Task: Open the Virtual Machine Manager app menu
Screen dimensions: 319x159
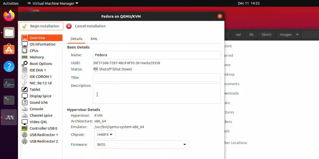Action: coord(53,3)
